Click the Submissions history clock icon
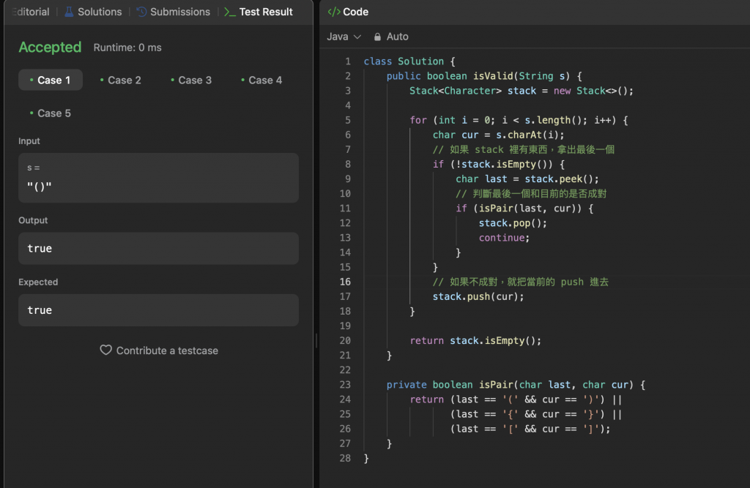The image size is (750, 488). point(141,12)
